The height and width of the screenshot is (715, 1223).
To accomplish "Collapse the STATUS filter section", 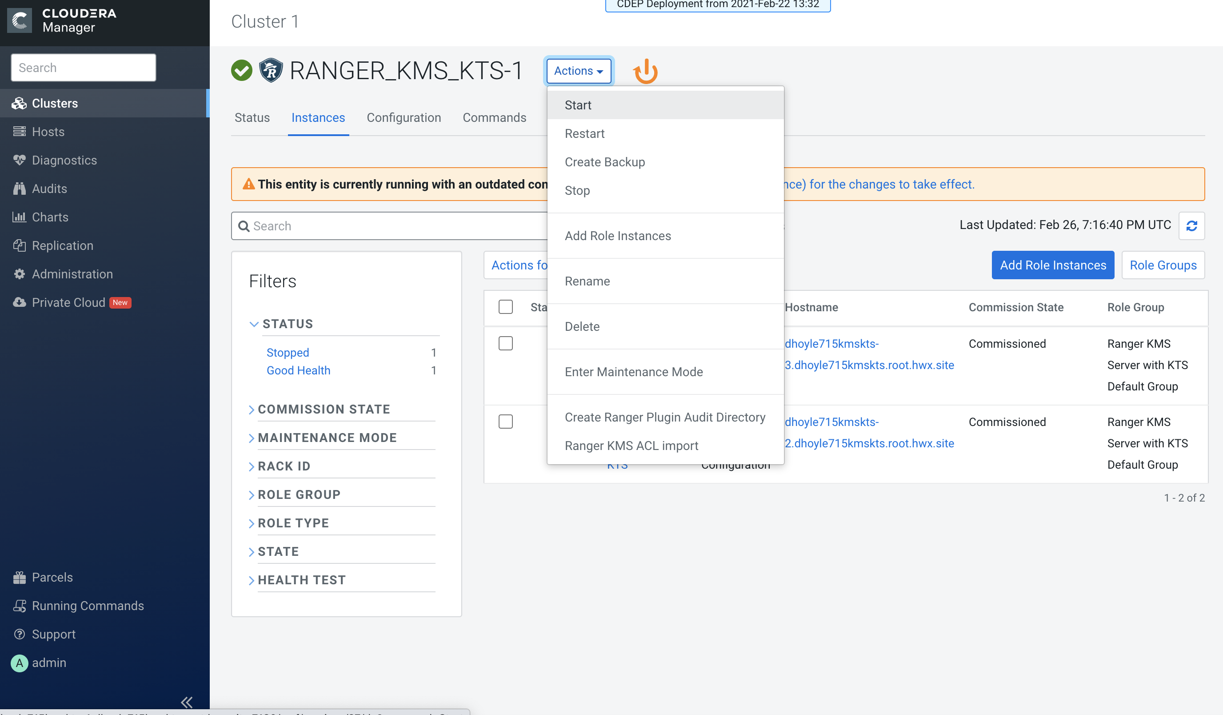I will coord(288,324).
